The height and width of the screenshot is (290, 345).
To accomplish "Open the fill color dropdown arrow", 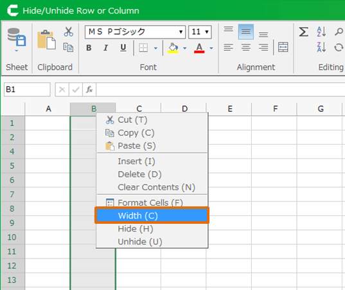I will (x=184, y=48).
